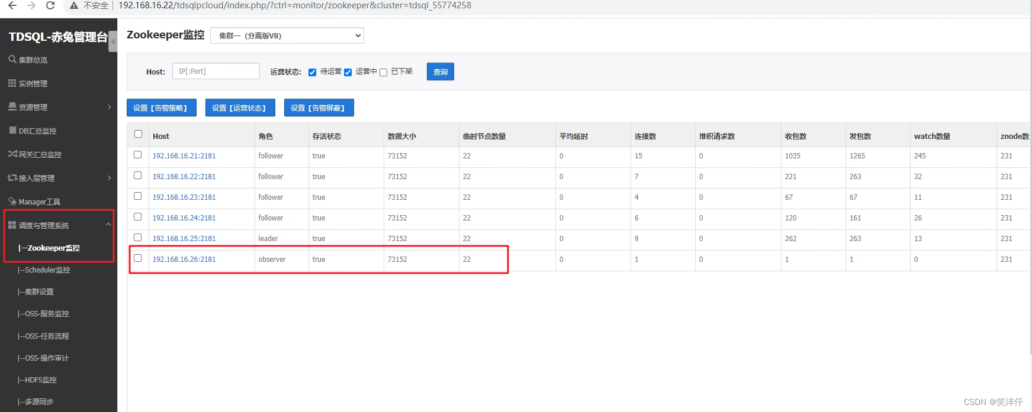Toggle the select-all checkbox in table header
The height and width of the screenshot is (412, 1032).
138,134
